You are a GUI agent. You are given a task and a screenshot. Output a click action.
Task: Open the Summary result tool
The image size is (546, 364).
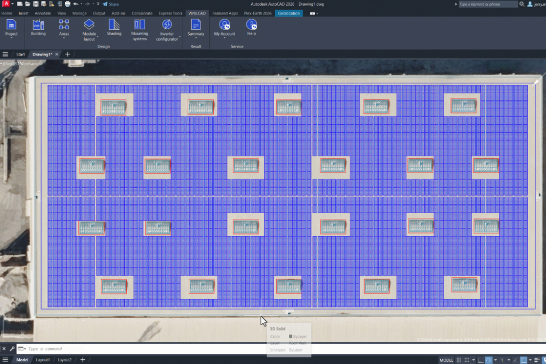[196, 28]
